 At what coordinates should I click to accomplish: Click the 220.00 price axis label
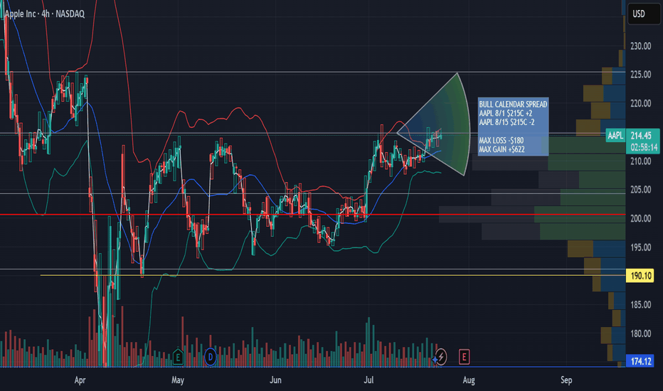tap(640, 104)
